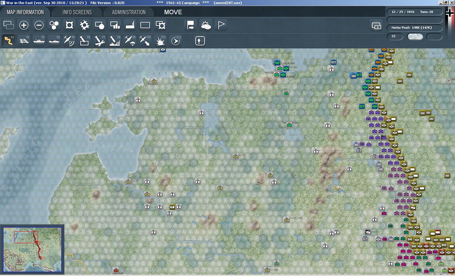Select the SEC unit at Tallinn

coord(154,81)
